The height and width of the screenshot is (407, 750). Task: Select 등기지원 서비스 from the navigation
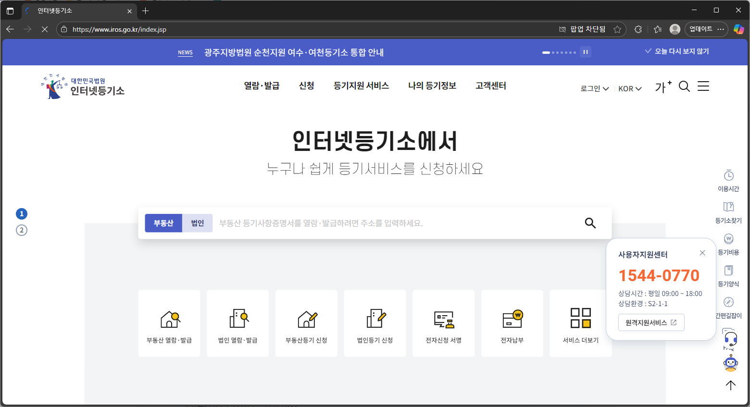click(361, 86)
